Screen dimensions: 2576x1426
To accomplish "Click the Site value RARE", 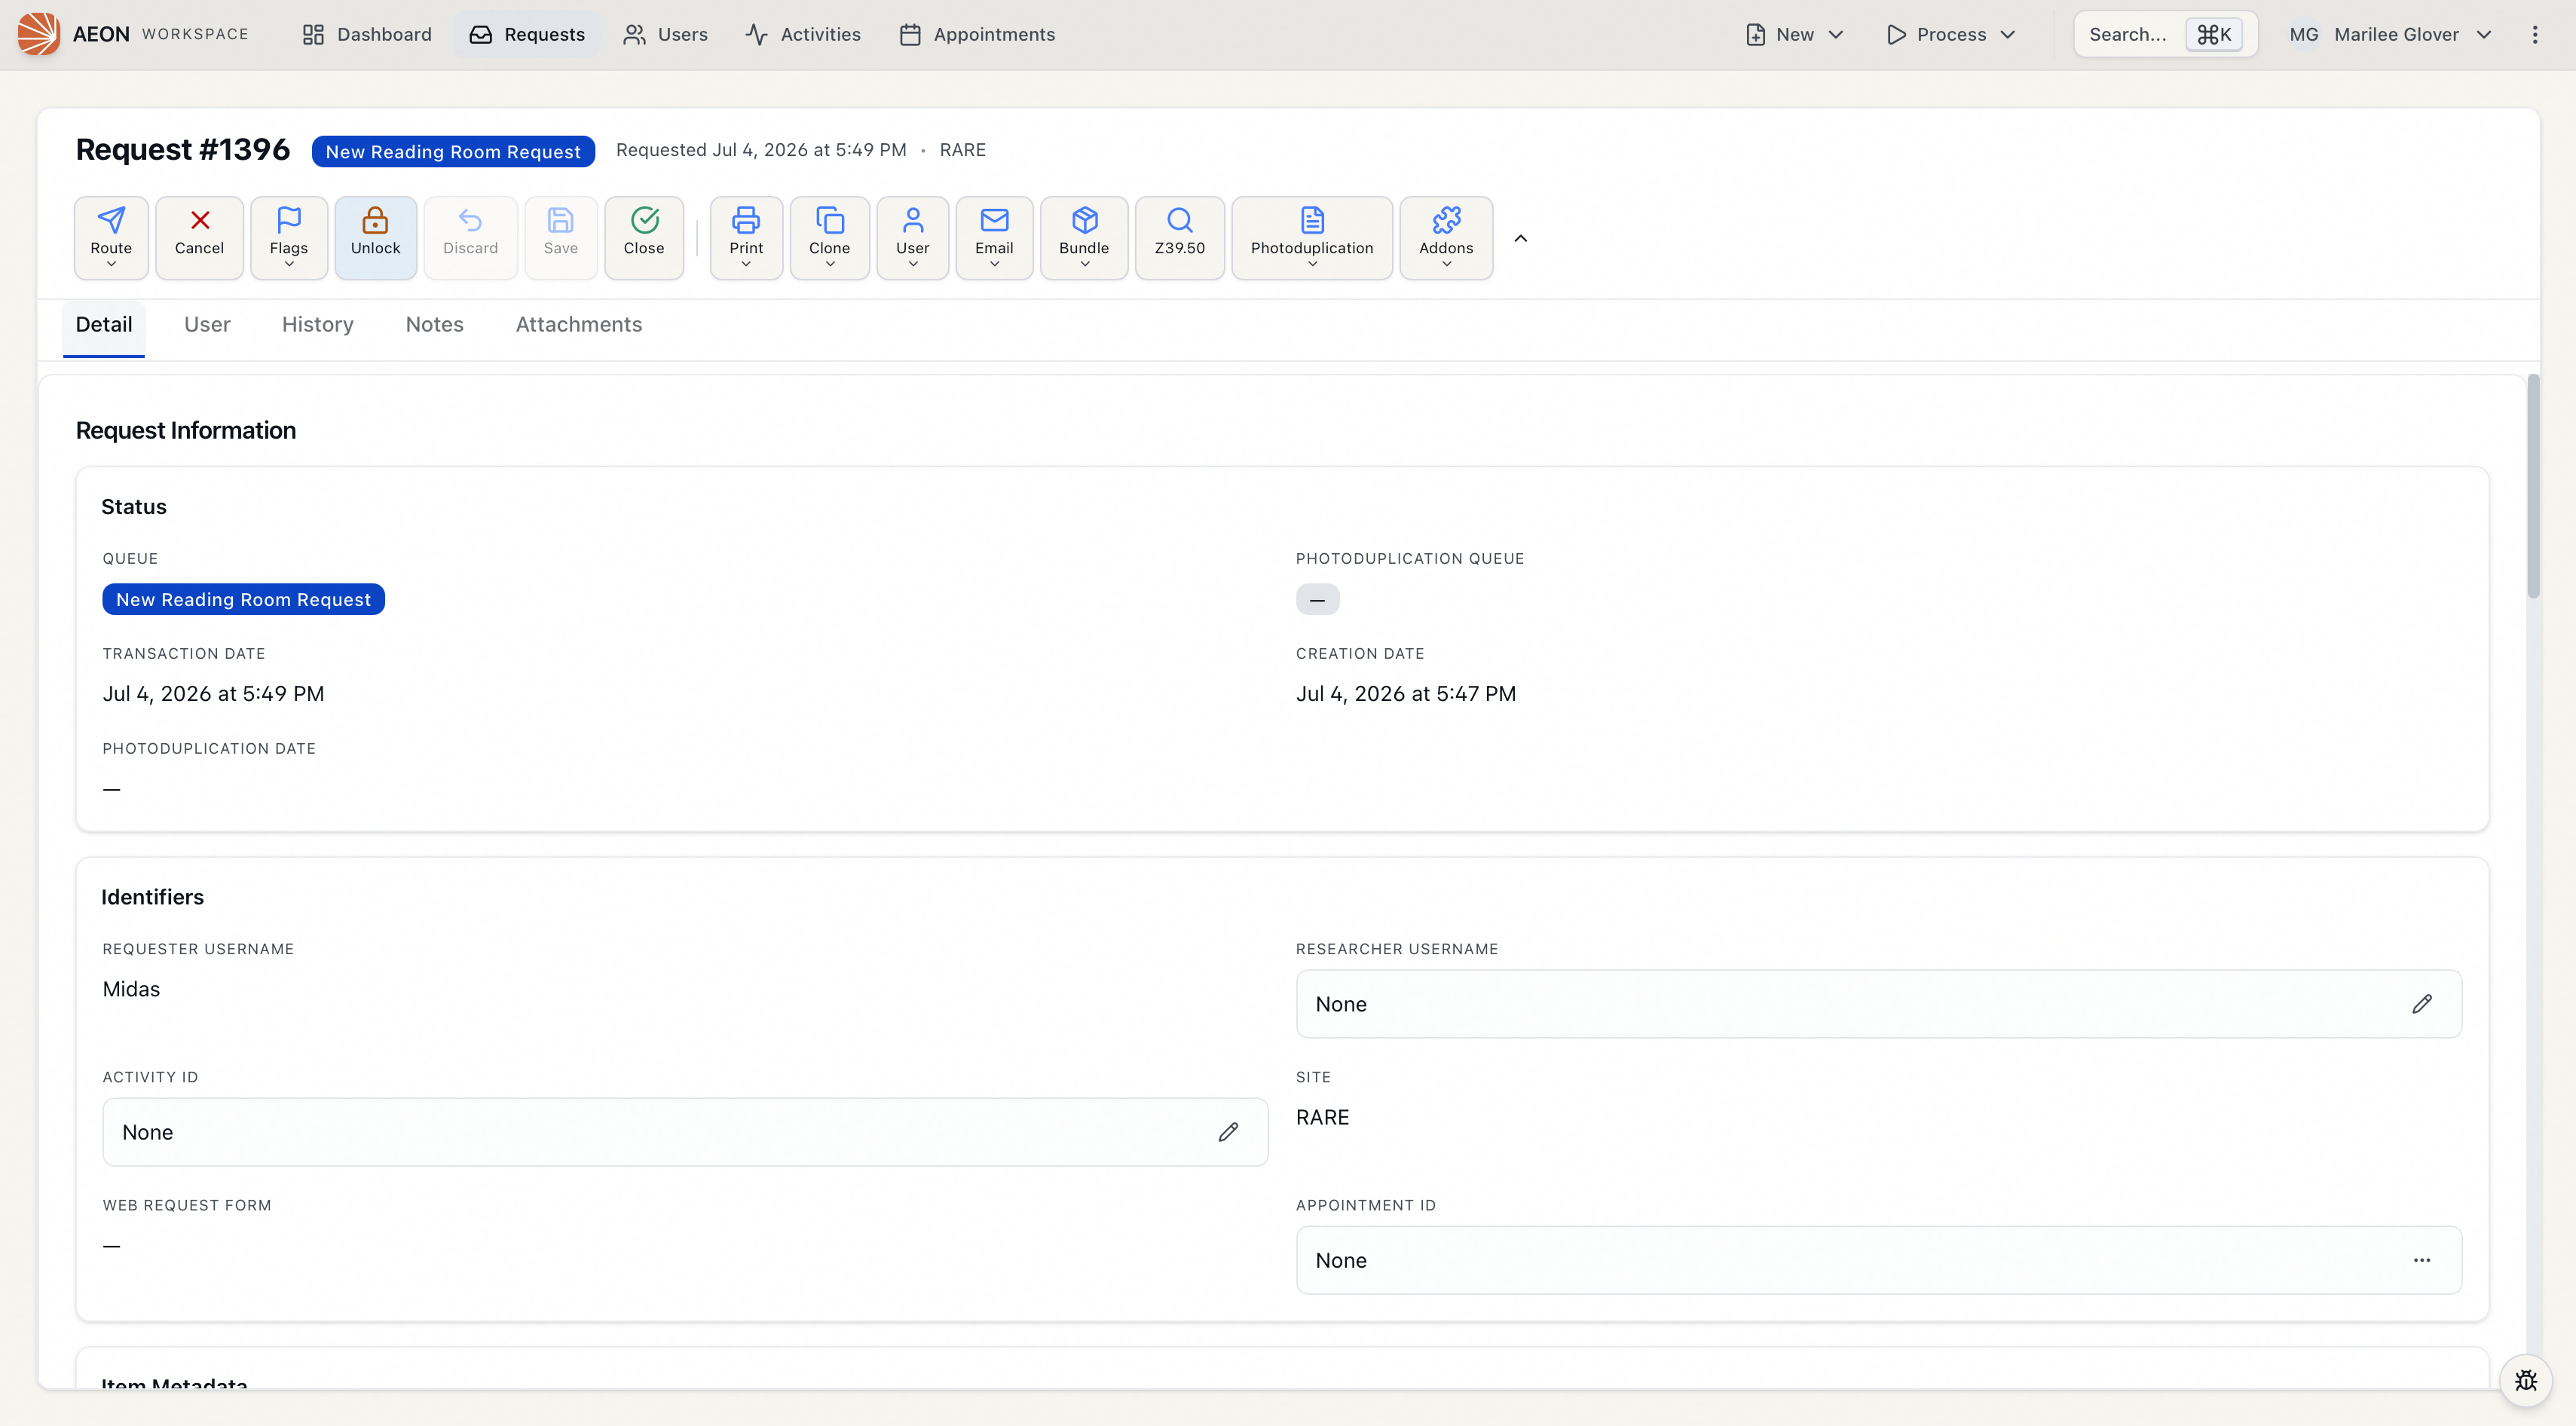I will [x=1322, y=1117].
